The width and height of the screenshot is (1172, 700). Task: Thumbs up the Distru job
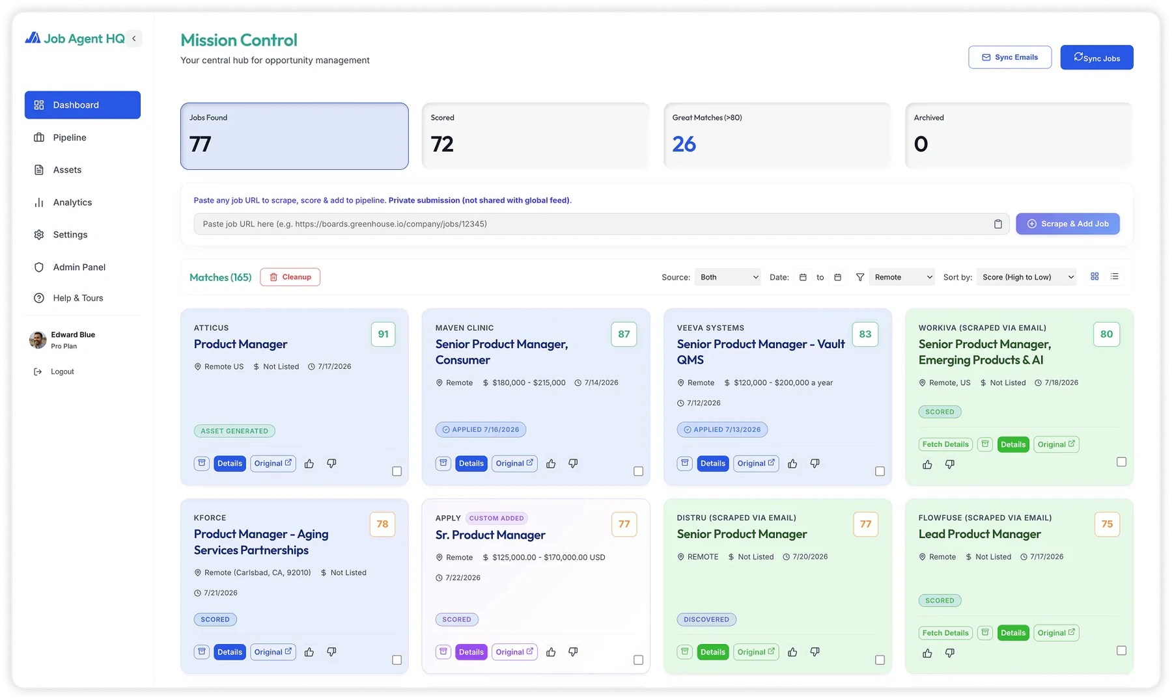pos(792,652)
